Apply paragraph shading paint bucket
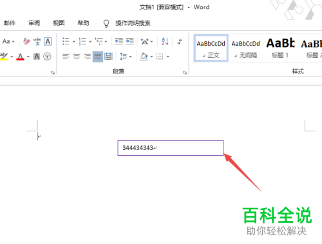 [144, 57]
